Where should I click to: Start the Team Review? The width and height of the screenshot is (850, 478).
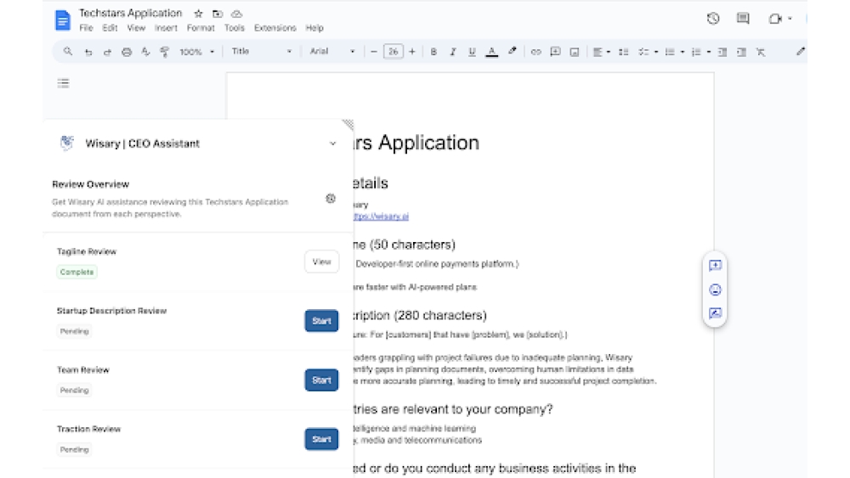pyautogui.click(x=321, y=380)
